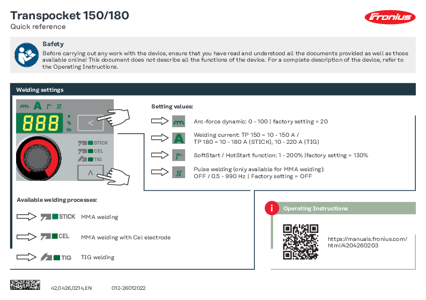Click the Setting values: label

[172, 106]
